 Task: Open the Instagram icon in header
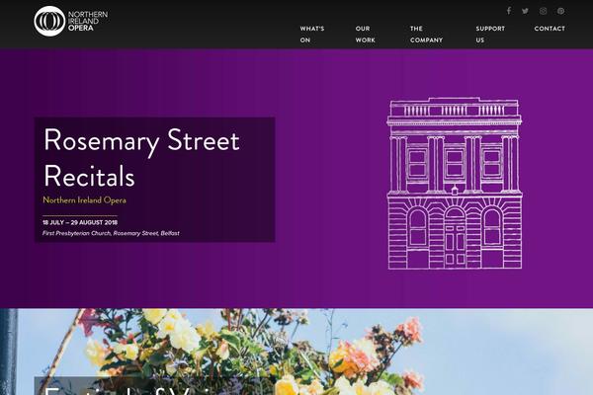point(543,11)
